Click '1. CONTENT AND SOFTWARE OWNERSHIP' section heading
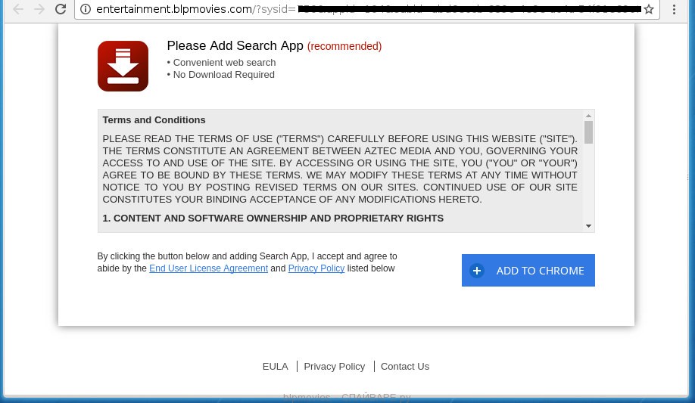The height and width of the screenshot is (403, 695). 273,219
